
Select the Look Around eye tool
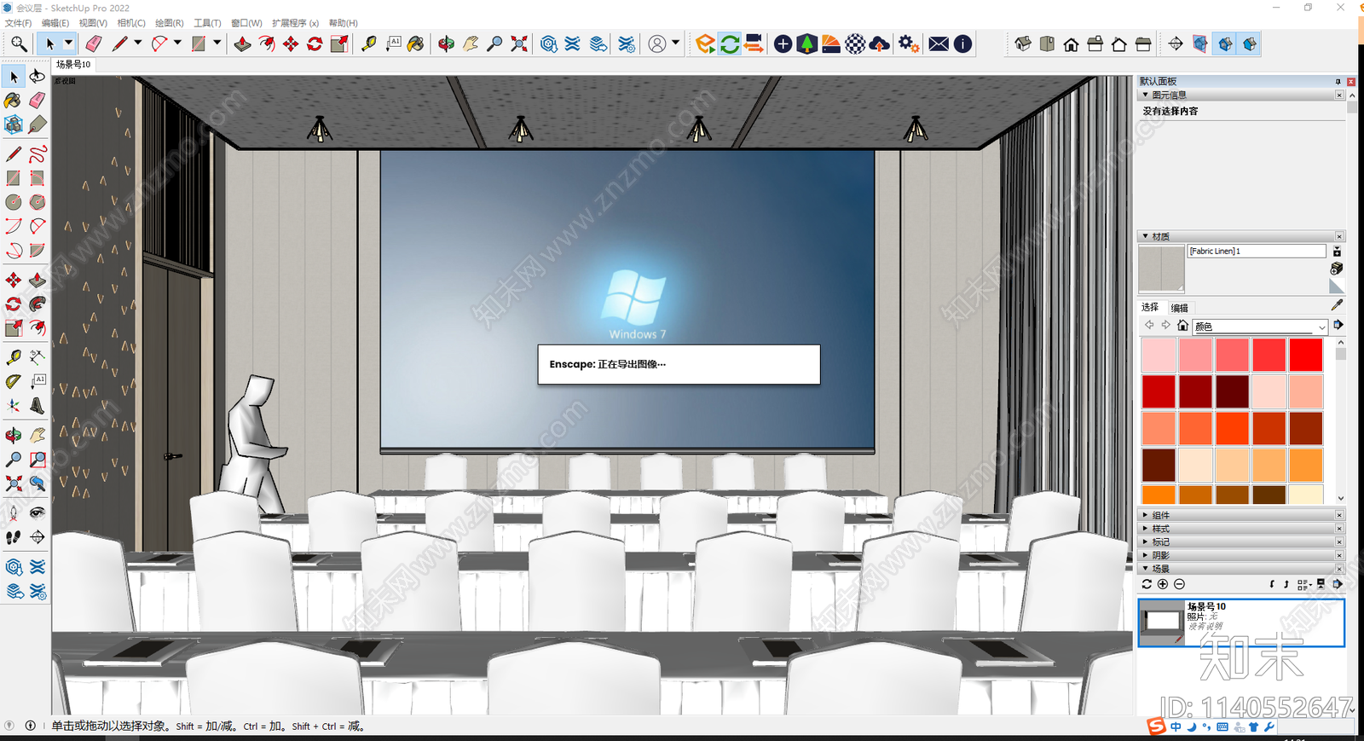click(x=38, y=512)
